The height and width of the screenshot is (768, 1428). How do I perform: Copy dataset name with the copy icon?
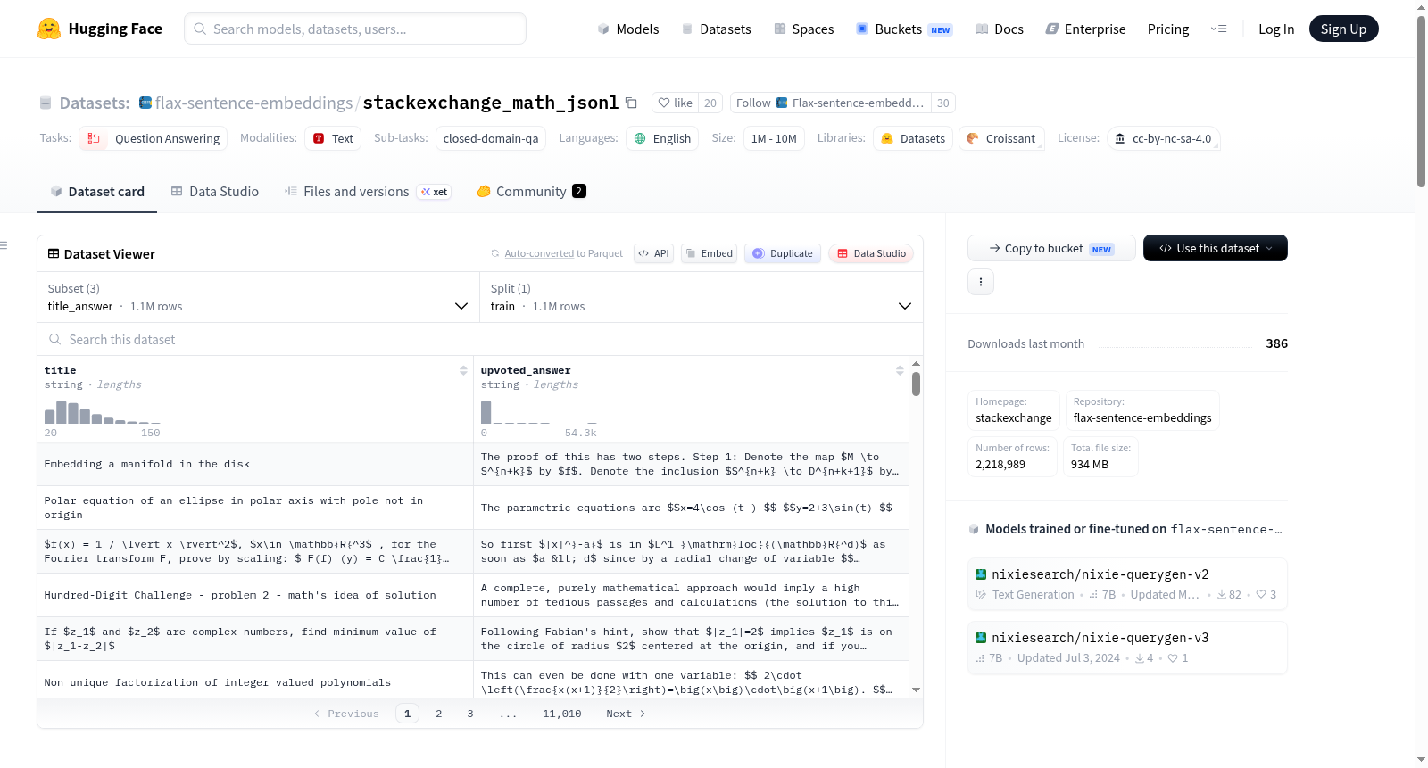click(x=631, y=103)
